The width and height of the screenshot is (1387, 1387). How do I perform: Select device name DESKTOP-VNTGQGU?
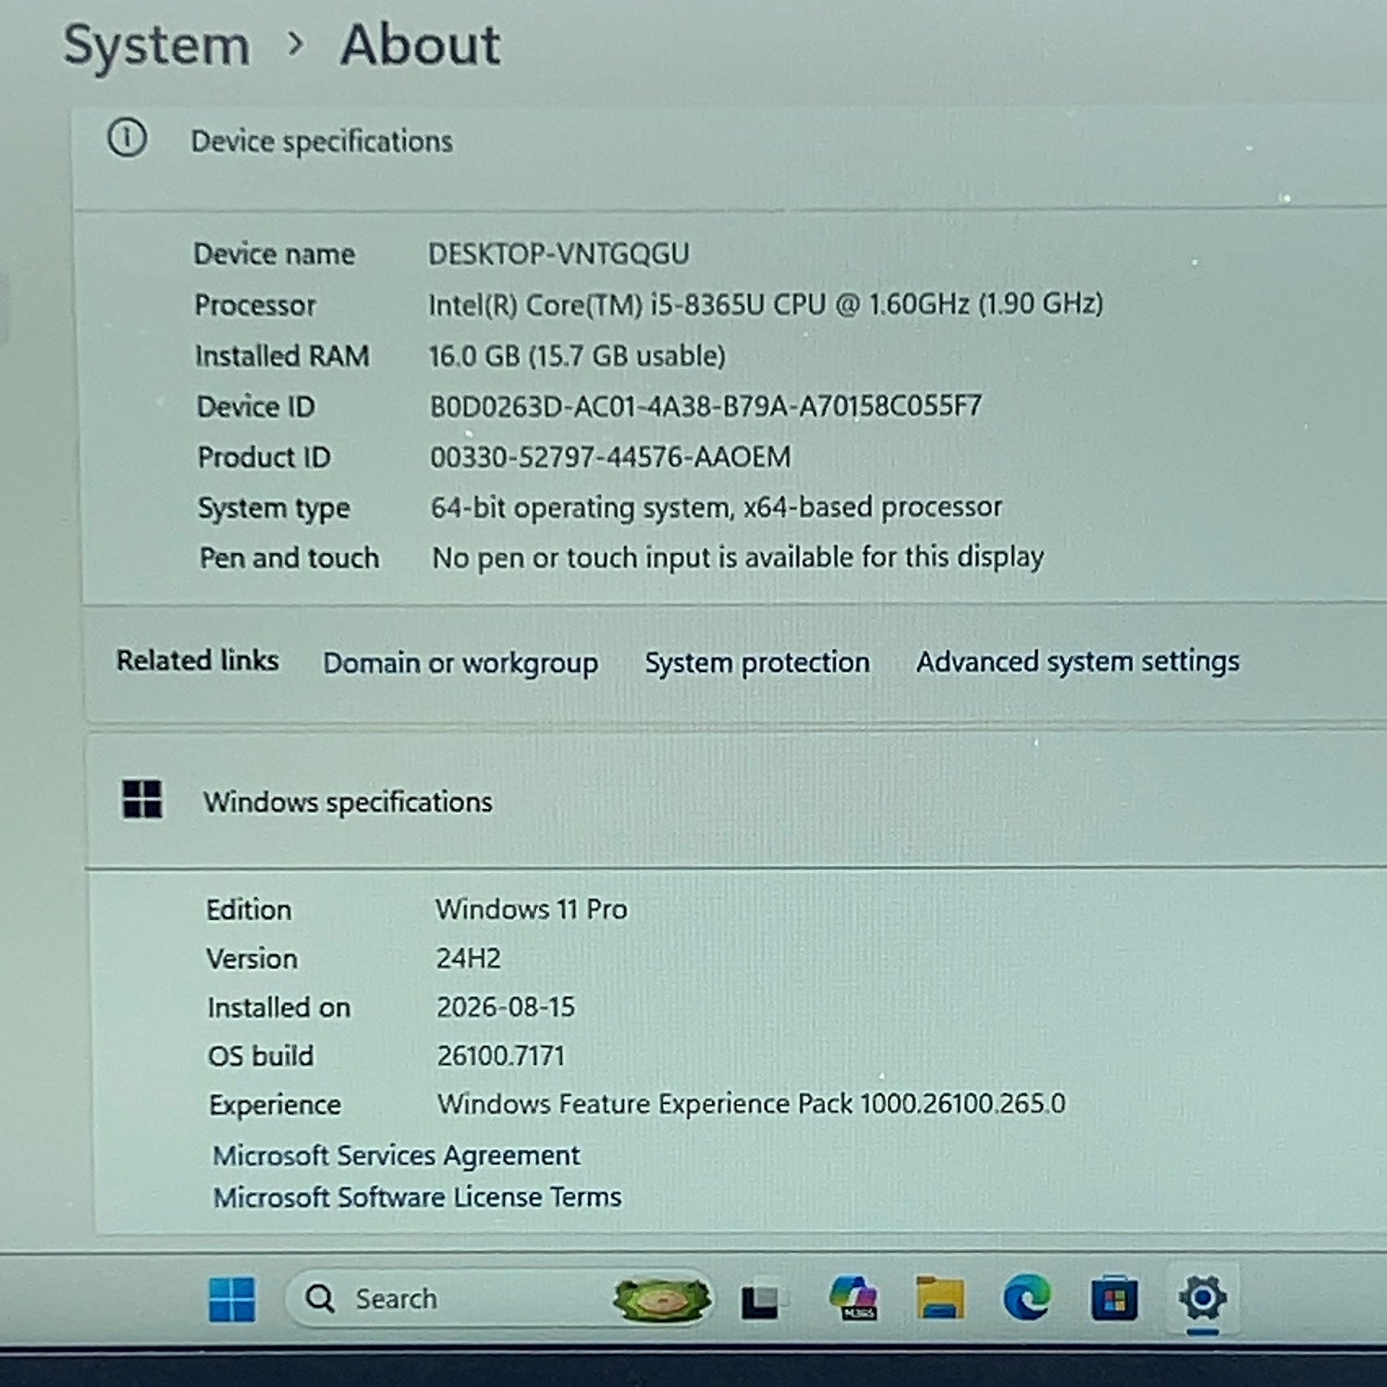tap(558, 254)
